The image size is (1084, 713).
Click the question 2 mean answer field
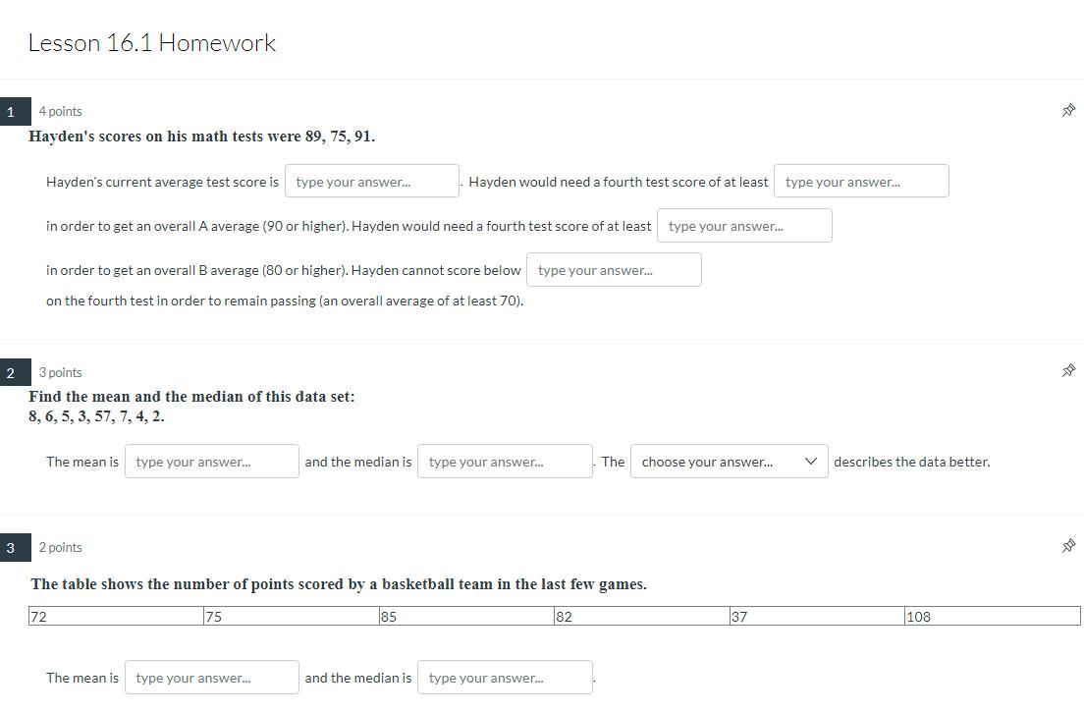[x=211, y=462]
